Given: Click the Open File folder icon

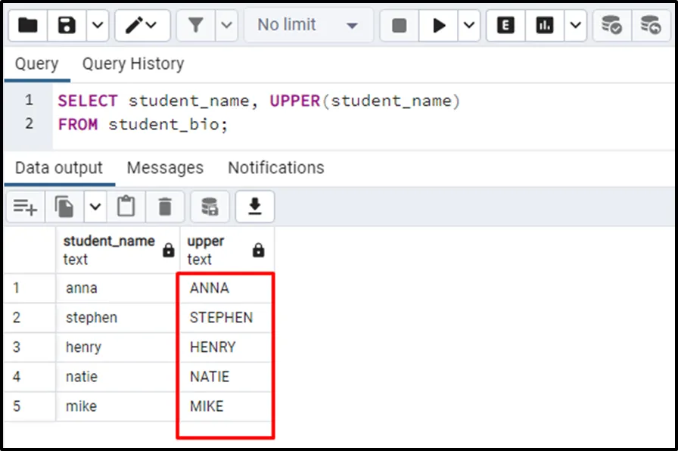Looking at the screenshot, I should point(28,26).
